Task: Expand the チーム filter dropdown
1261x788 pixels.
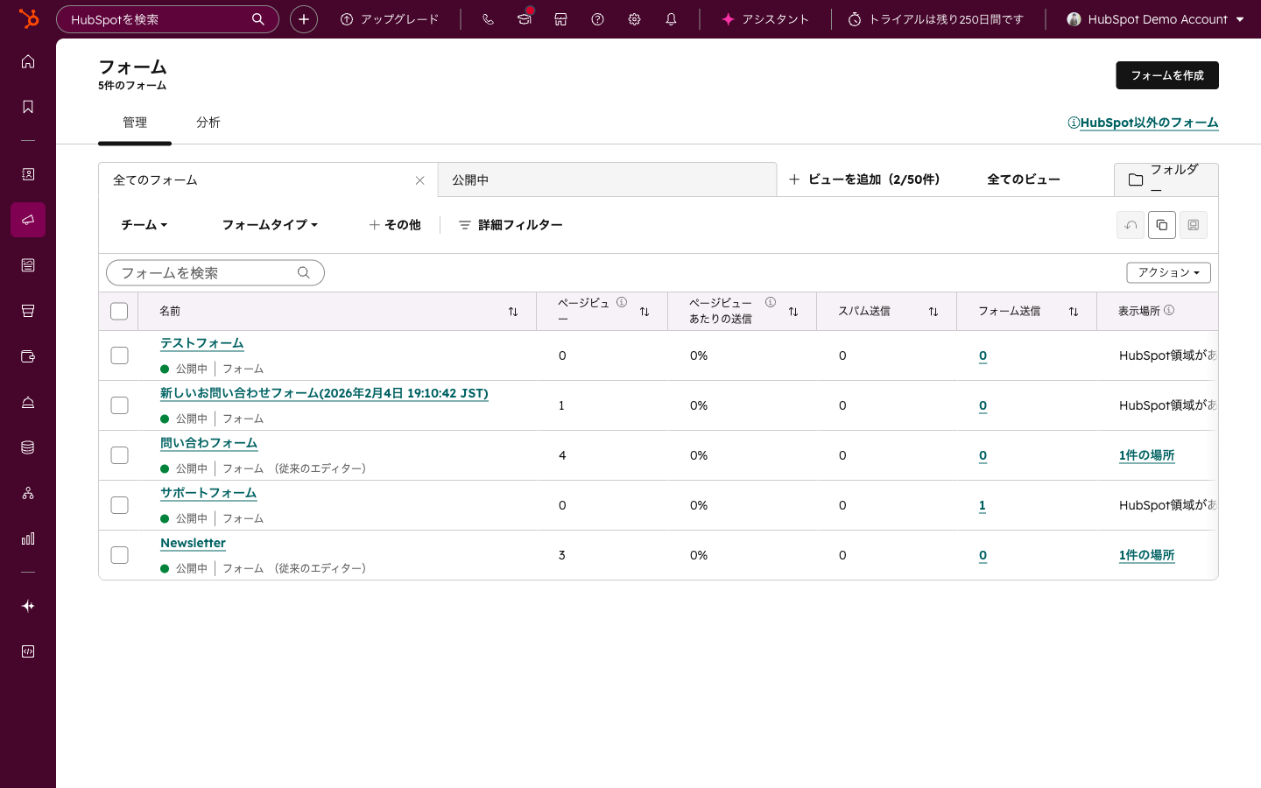Action: click(144, 225)
